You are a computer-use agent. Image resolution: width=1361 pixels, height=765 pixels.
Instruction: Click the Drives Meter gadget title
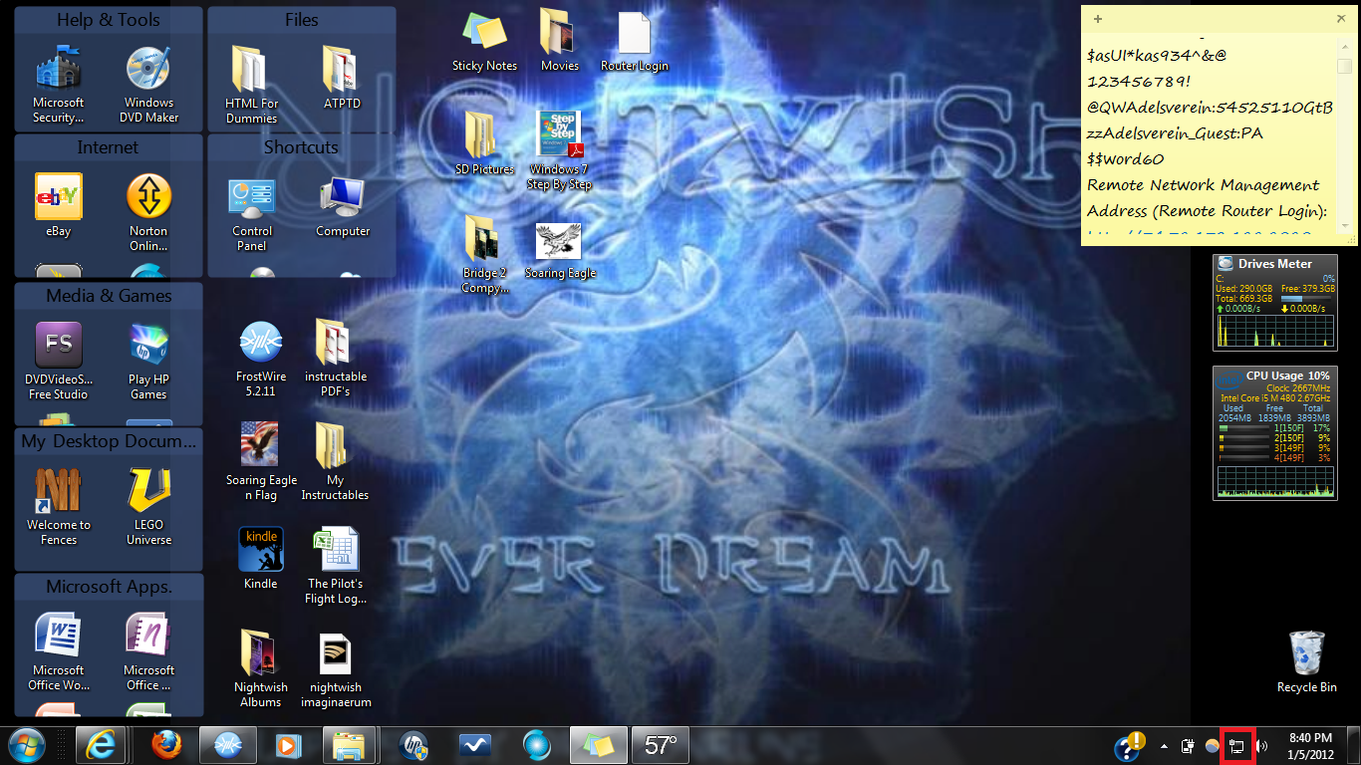coord(1274,264)
